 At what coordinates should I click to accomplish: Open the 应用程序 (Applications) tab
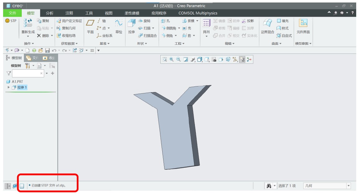click(x=159, y=13)
